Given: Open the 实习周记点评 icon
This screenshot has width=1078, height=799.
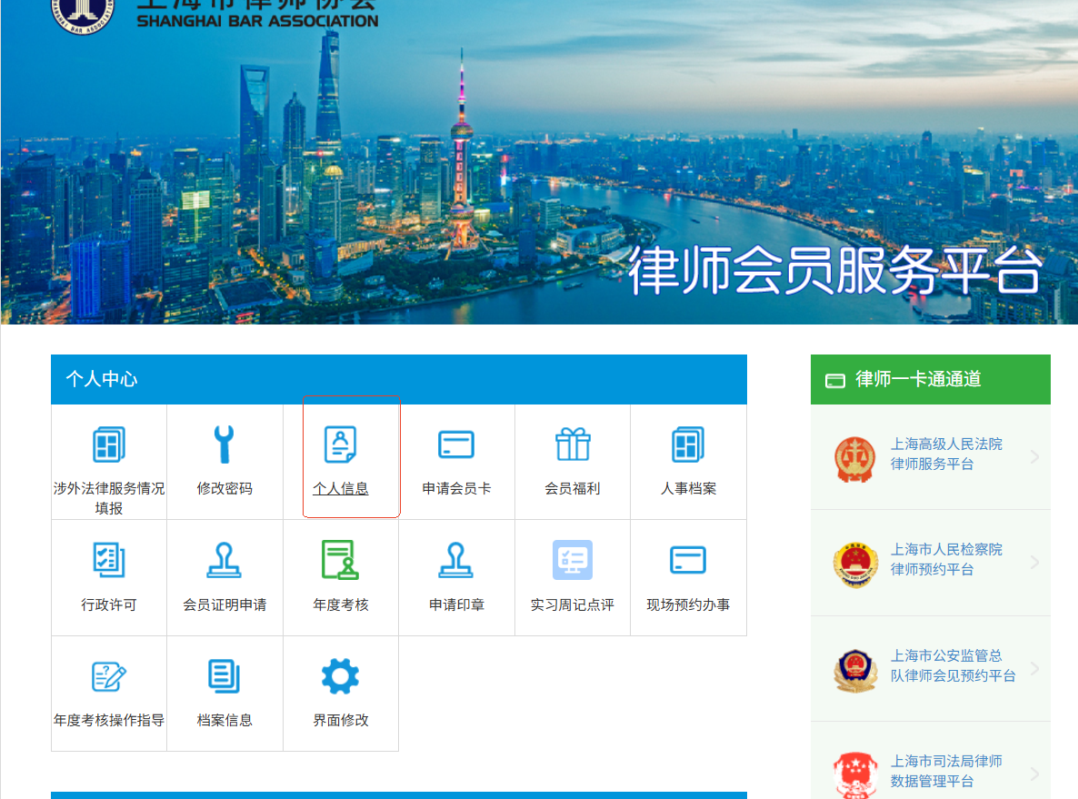Looking at the screenshot, I should [x=573, y=560].
